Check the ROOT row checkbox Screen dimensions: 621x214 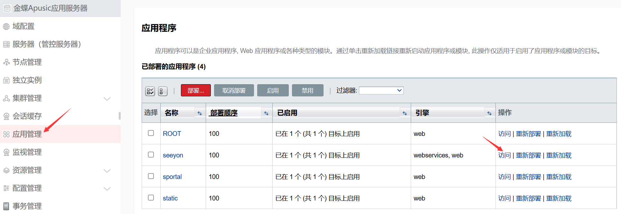[x=151, y=133]
